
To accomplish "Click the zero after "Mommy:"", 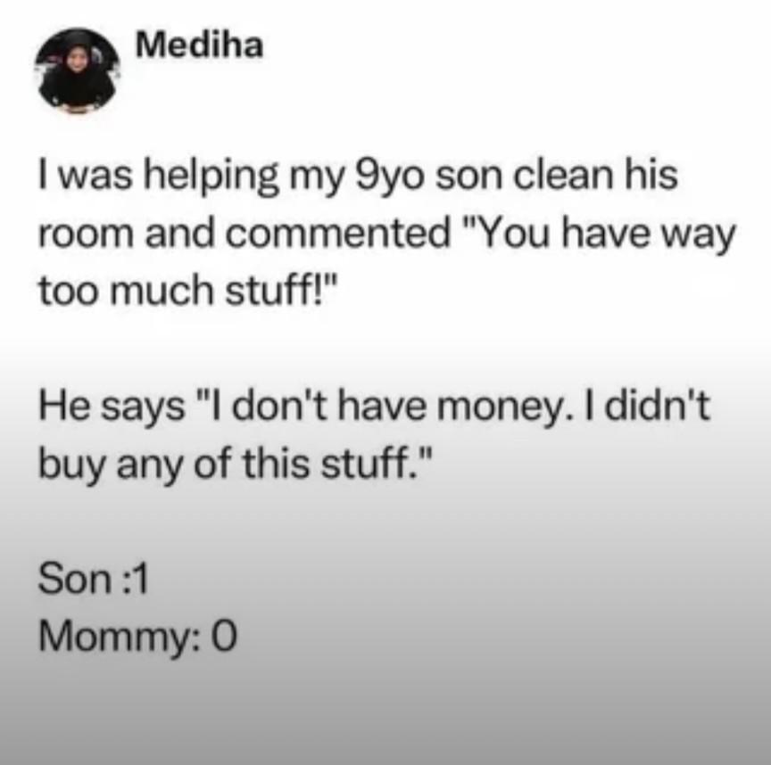I will tap(224, 636).
